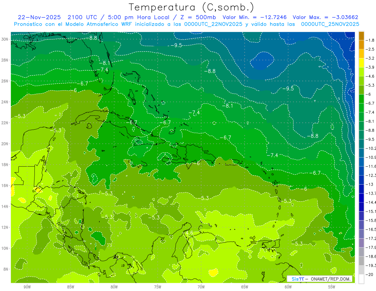Click the '18N' latitude axis label
Screen dimensions: 376x291
pos(5,164)
